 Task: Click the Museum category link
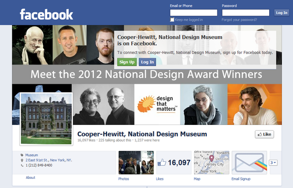(32, 155)
